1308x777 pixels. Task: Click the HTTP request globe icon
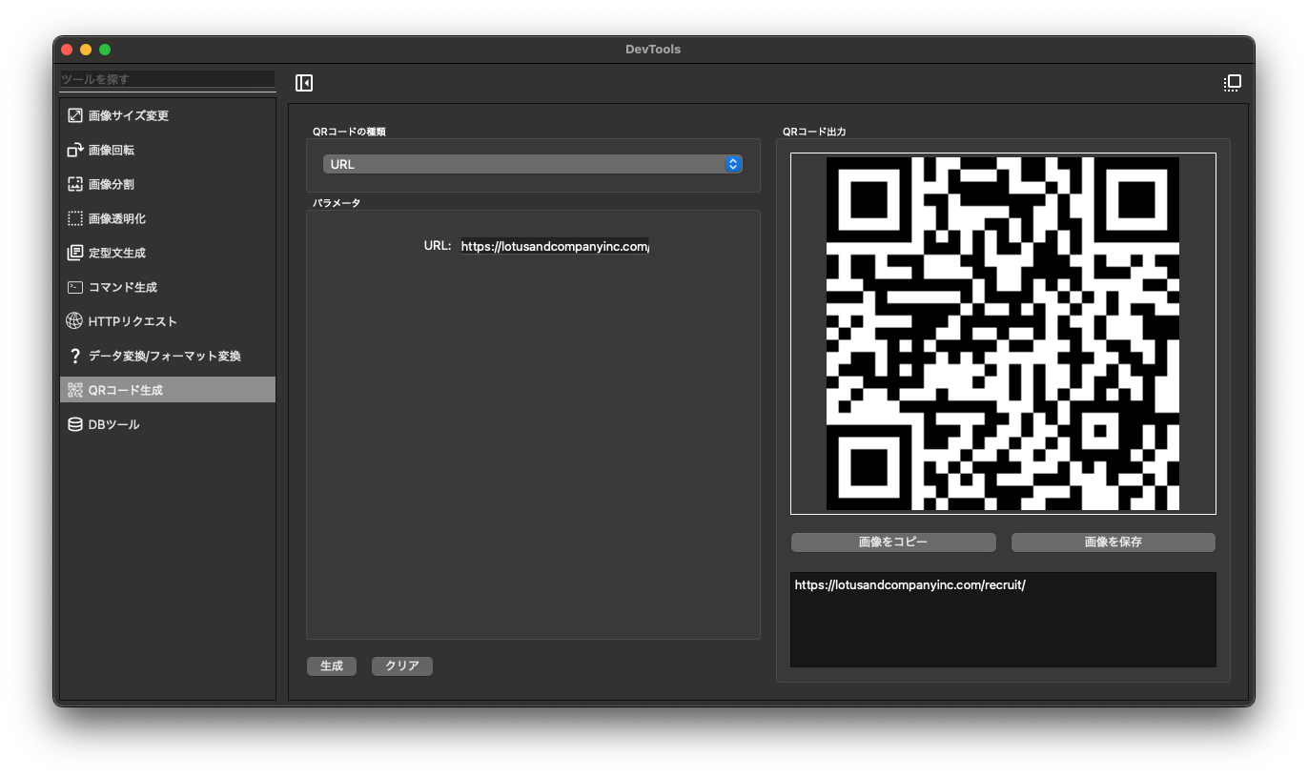(74, 321)
